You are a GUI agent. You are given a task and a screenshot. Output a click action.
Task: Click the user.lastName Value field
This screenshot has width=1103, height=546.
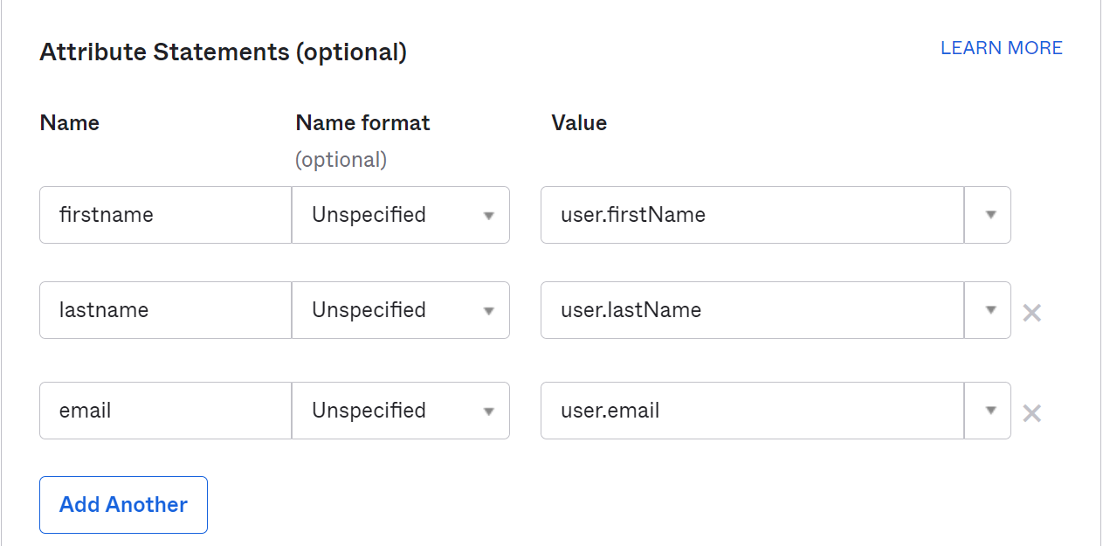[x=751, y=310]
